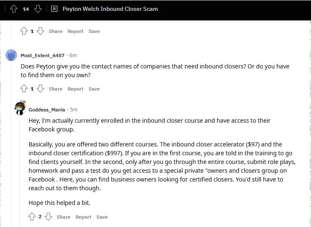
Task: Upvote Goddess_Mania's reply
Action: 32,217
